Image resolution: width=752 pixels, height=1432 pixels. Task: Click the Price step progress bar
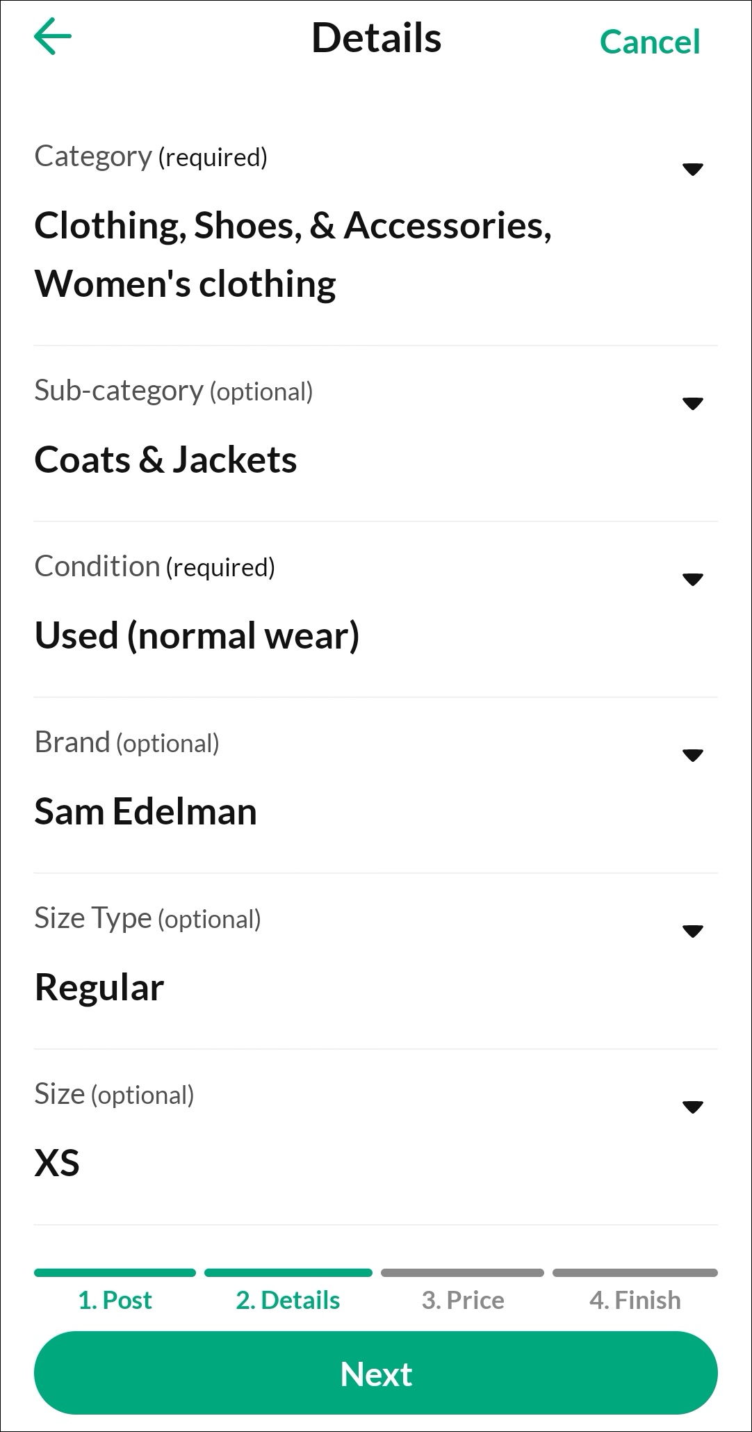(462, 1274)
